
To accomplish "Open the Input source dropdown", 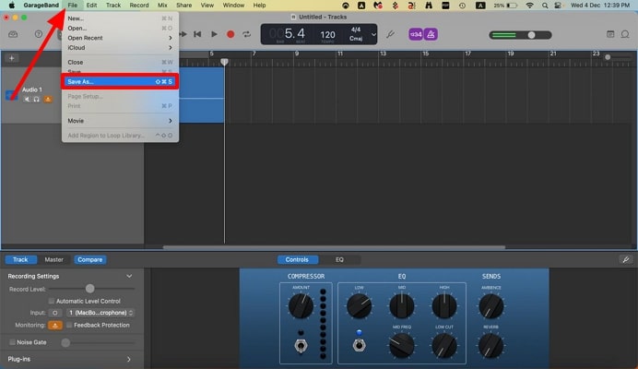I will click(100, 313).
